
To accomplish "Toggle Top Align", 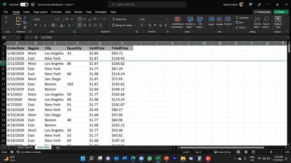I will click(x=80, y=19).
